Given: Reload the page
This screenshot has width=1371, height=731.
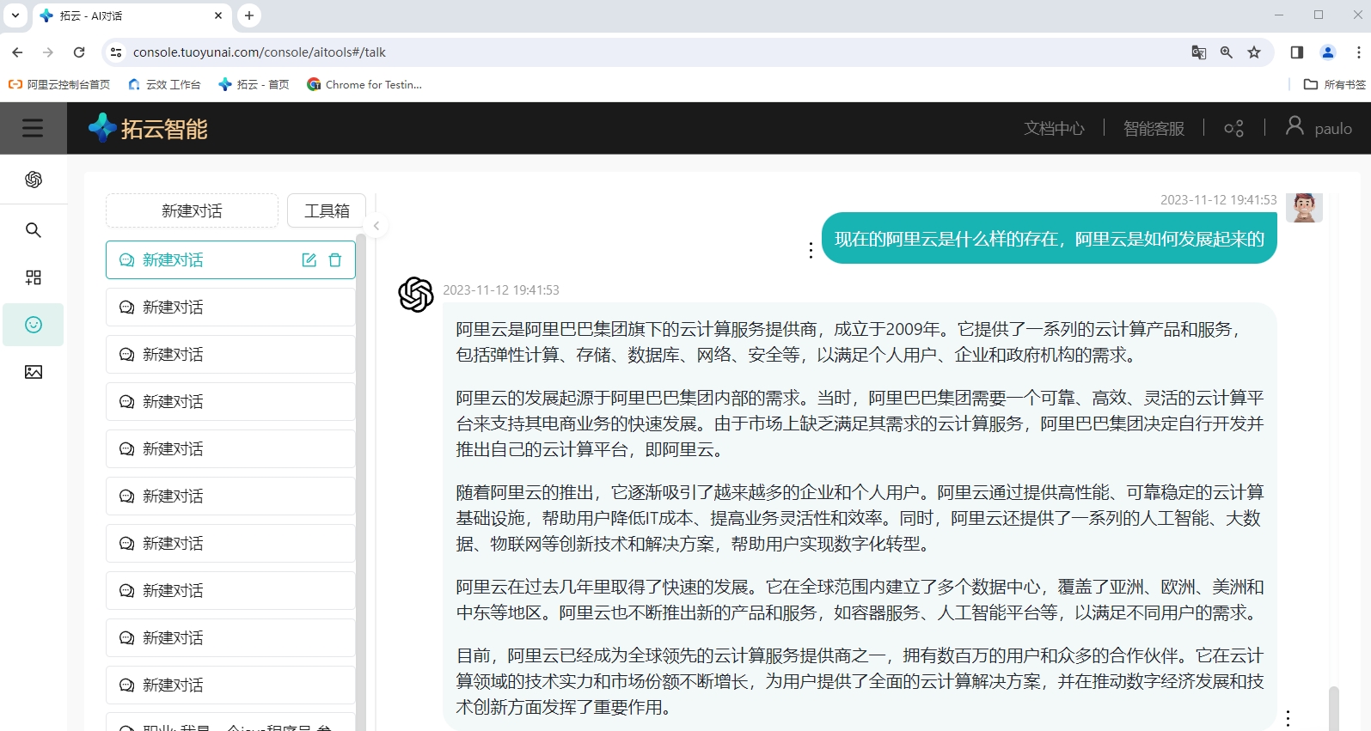Looking at the screenshot, I should click(79, 52).
